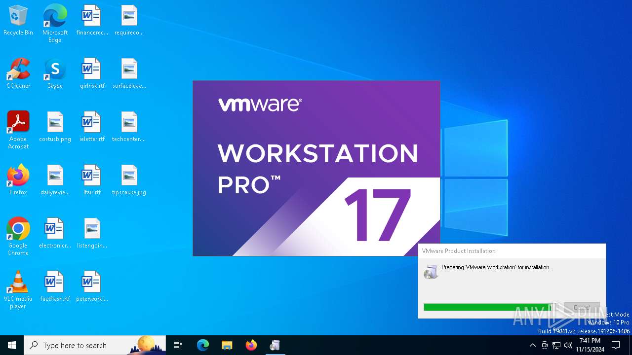Click the taskbar search box
The width and height of the screenshot is (632, 355).
click(95, 345)
